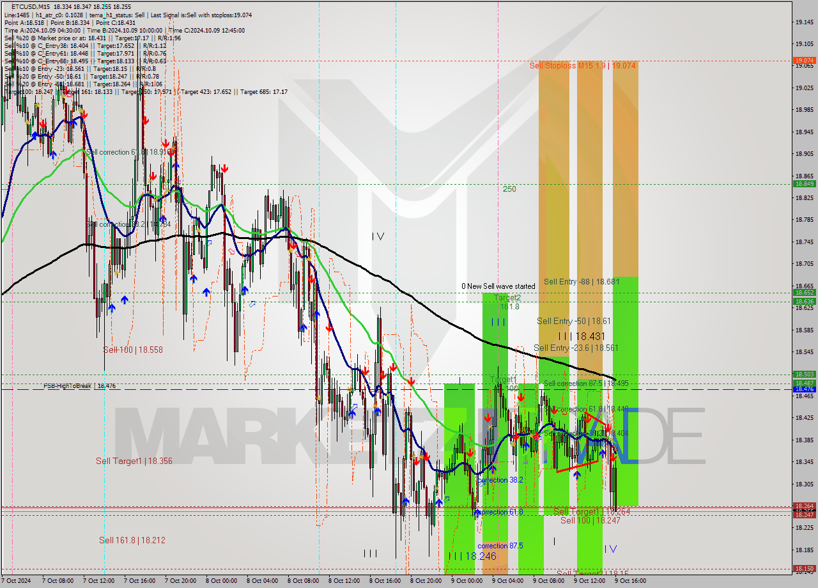This screenshot has height=588, width=818.
Task: Select the 'Sell Entry -23.6 | 18.561' label
Action: tap(576, 348)
